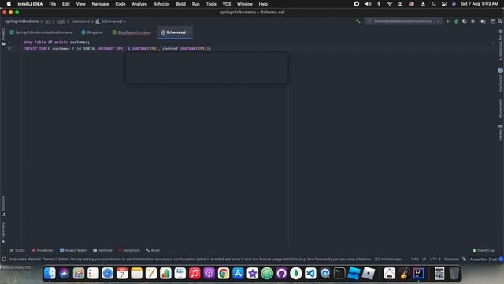Change the 4 spaces indent setting
Screen dimensions: 504x284
click(451, 260)
